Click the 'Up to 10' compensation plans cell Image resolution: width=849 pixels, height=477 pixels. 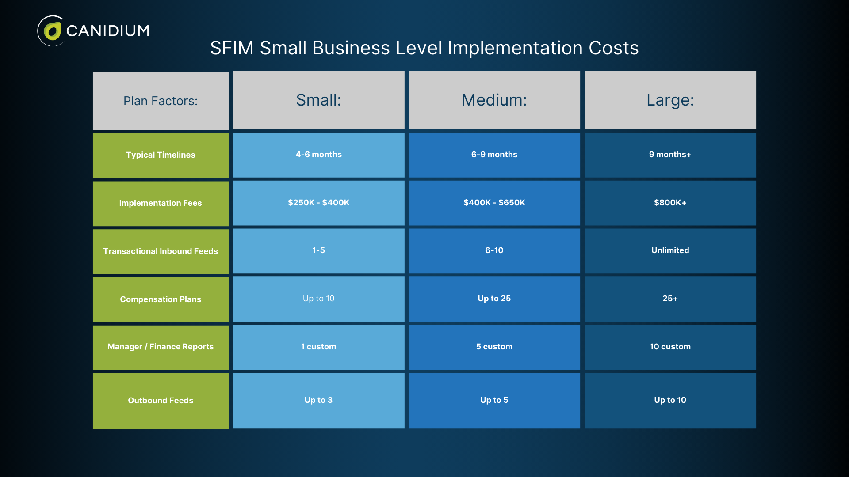(x=319, y=299)
